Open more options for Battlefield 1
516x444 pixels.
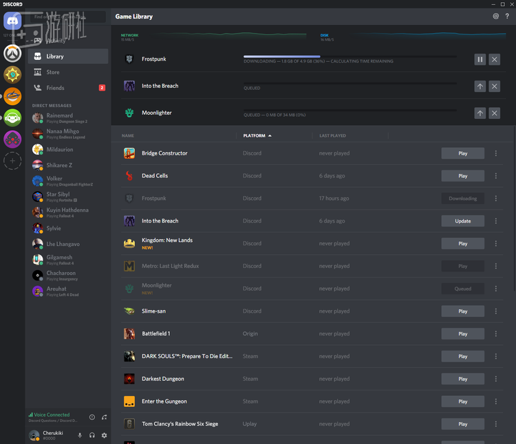click(x=496, y=334)
